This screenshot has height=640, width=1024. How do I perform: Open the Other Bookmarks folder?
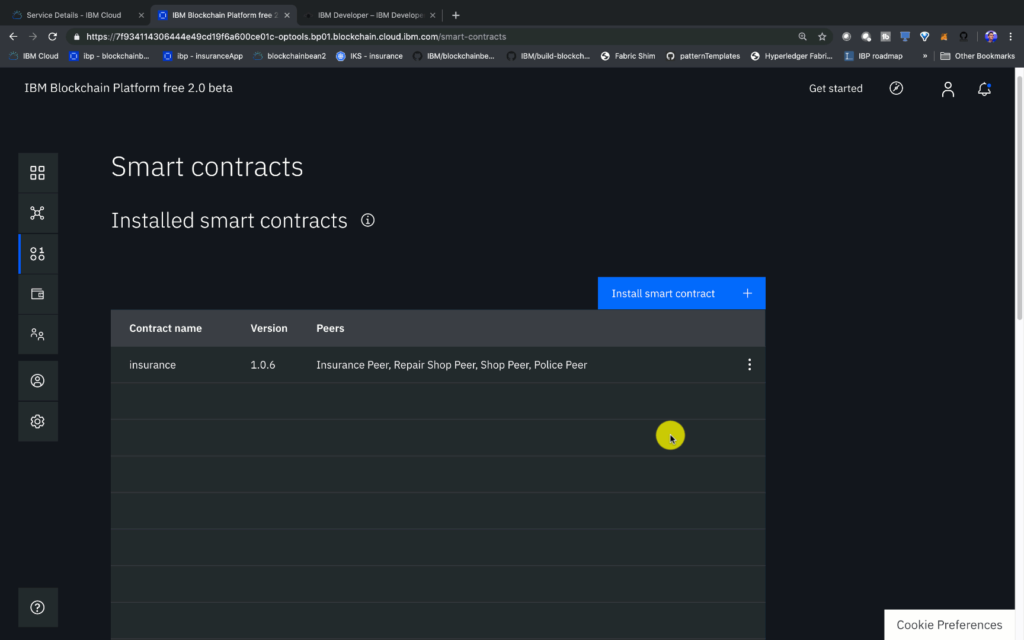point(978,56)
